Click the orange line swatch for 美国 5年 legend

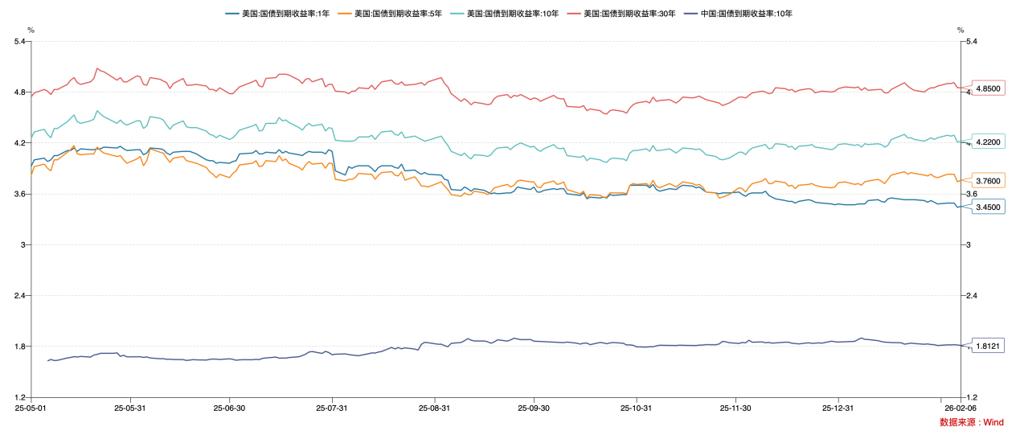pyautogui.click(x=345, y=14)
